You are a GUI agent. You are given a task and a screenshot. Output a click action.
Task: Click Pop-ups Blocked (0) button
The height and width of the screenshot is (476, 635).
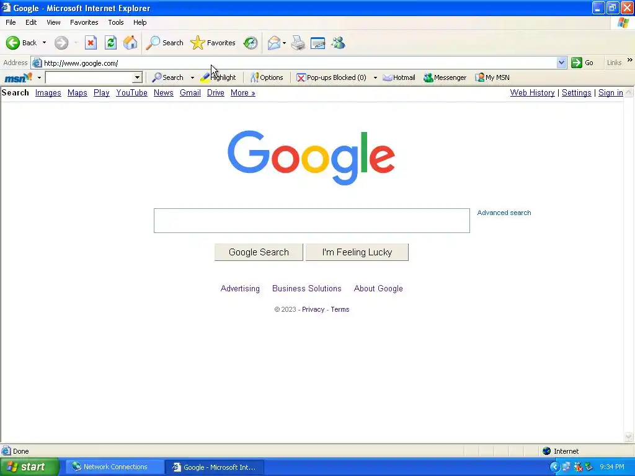(x=331, y=77)
